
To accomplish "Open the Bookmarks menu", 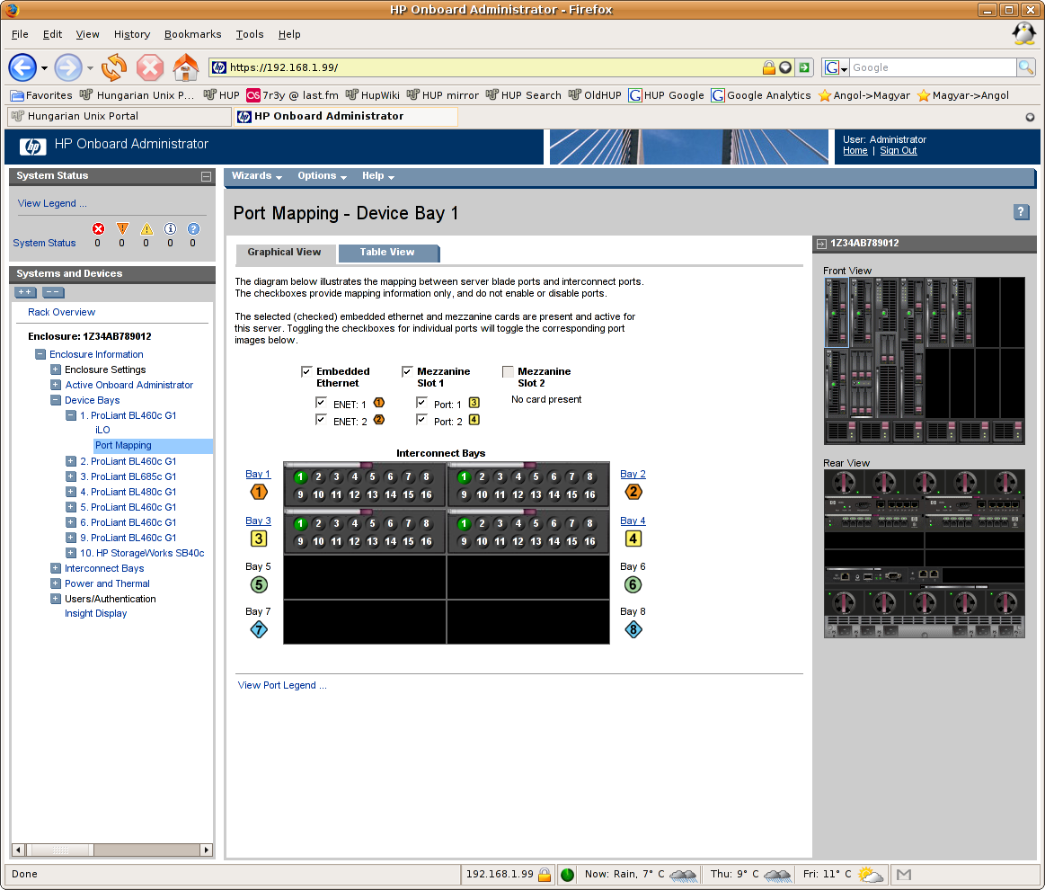I will (x=192, y=35).
